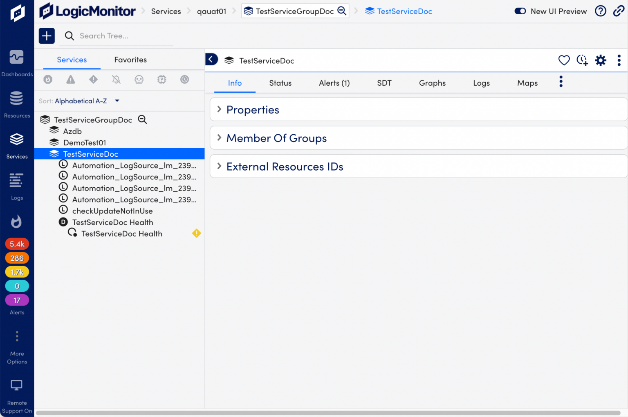Toggle the muted-bell alerts-disabled filter
628x417 pixels.
click(116, 80)
